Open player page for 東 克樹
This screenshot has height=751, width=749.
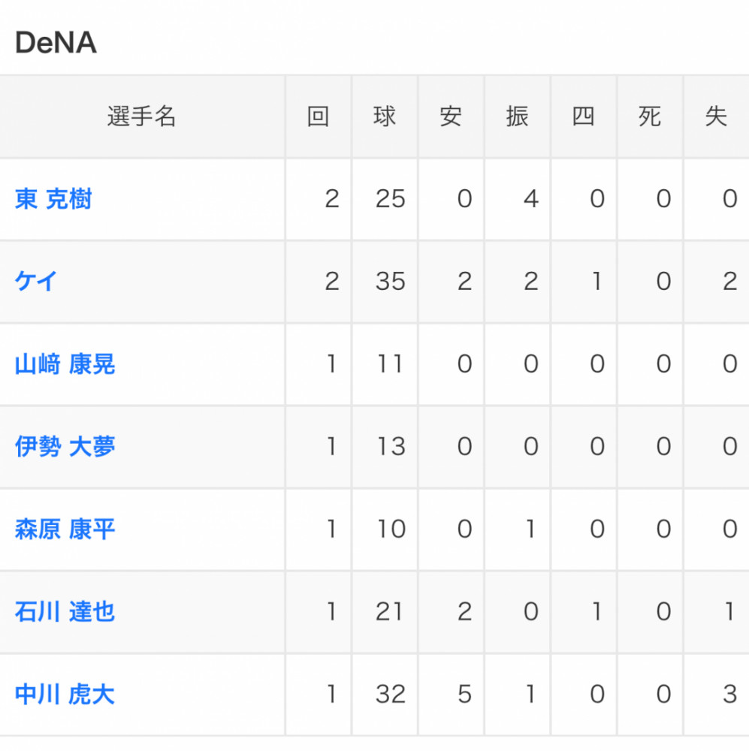(x=53, y=199)
